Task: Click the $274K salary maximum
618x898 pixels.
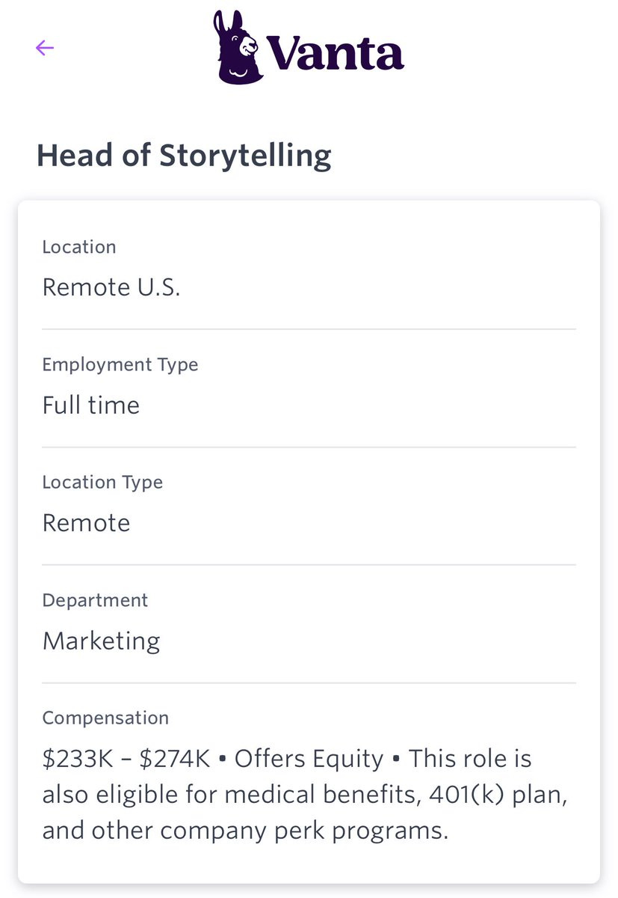Action: click(175, 759)
